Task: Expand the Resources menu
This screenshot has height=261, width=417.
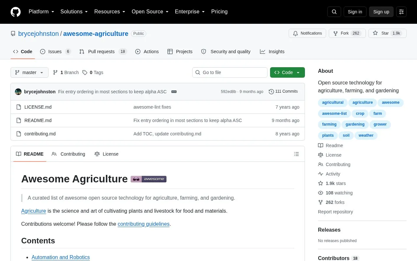Action: (110, 12)
